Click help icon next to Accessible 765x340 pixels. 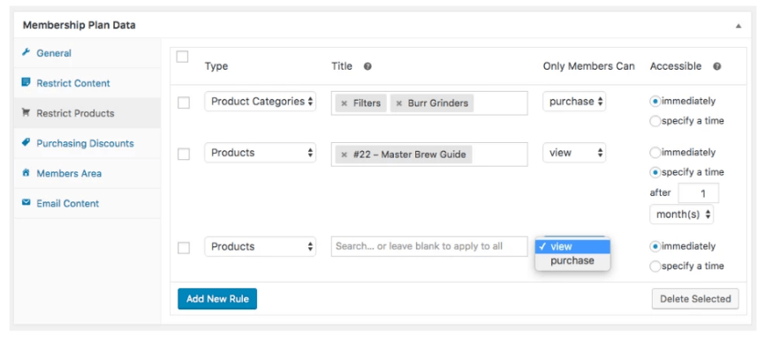coord(716,66)
